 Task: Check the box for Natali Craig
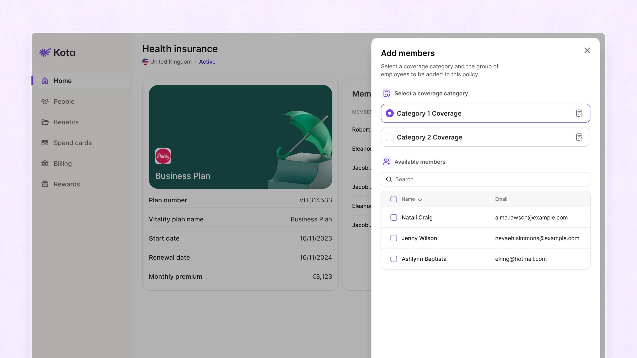tap(394, 218)
